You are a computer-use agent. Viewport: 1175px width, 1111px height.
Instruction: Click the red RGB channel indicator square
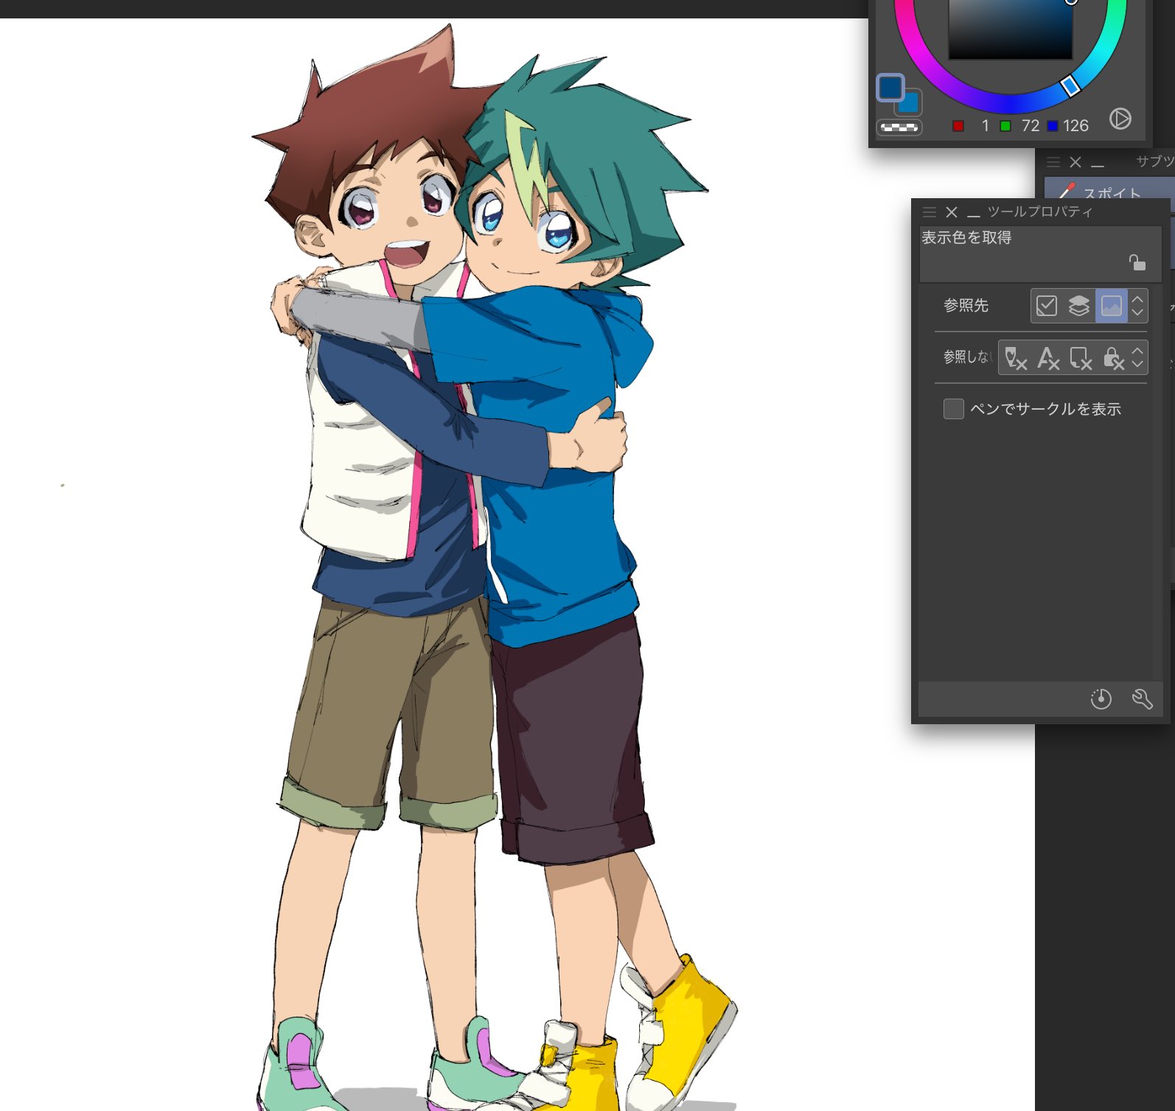(958, 126)
